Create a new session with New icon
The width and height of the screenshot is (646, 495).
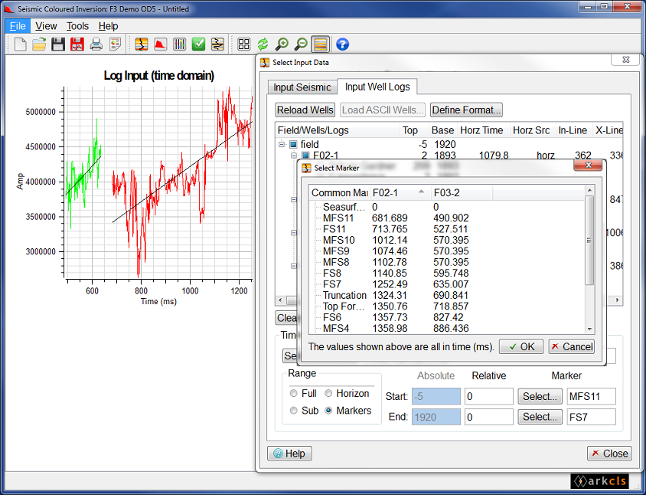pyautogui.click(x=20, y=44)
